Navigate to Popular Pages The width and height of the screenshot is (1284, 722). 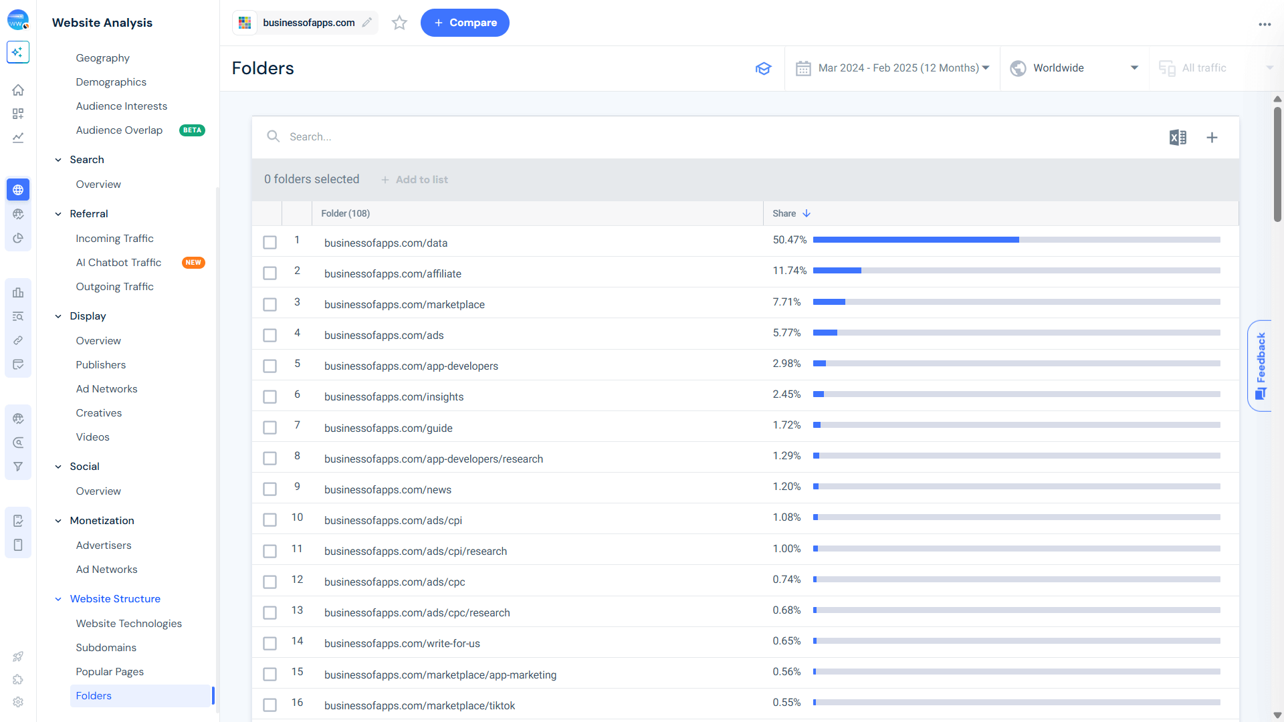click(110, 672)
